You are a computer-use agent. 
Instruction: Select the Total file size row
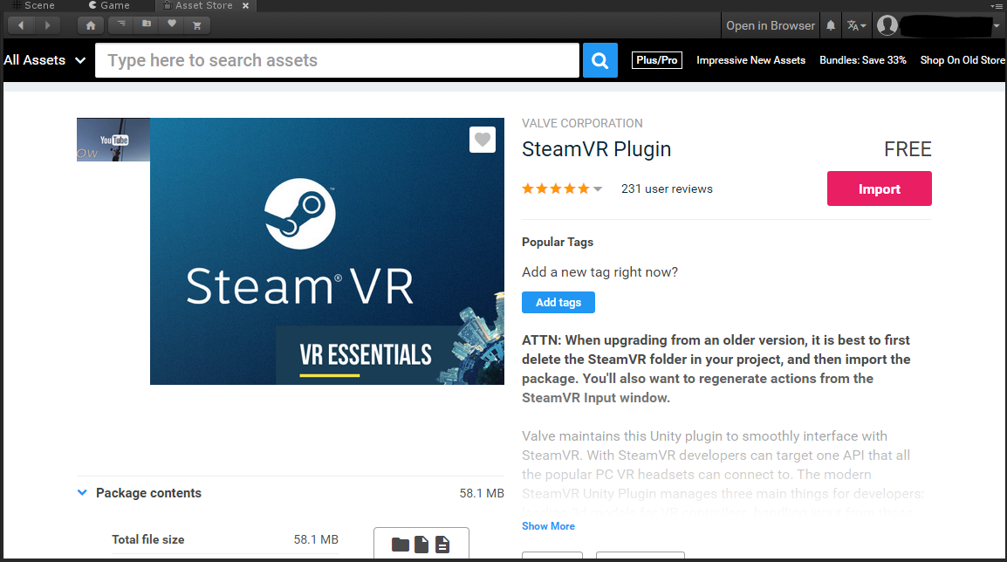click(225, 539)
